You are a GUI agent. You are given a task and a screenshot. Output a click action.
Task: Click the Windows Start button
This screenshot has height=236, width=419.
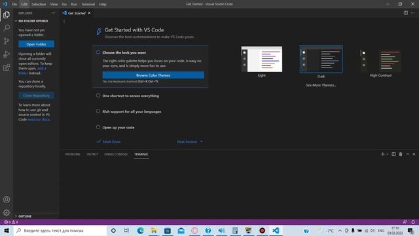point(7,230)
